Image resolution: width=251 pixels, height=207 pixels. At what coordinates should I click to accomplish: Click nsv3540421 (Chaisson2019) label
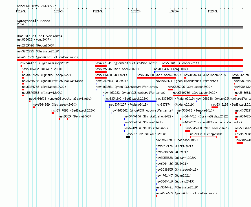177,187
